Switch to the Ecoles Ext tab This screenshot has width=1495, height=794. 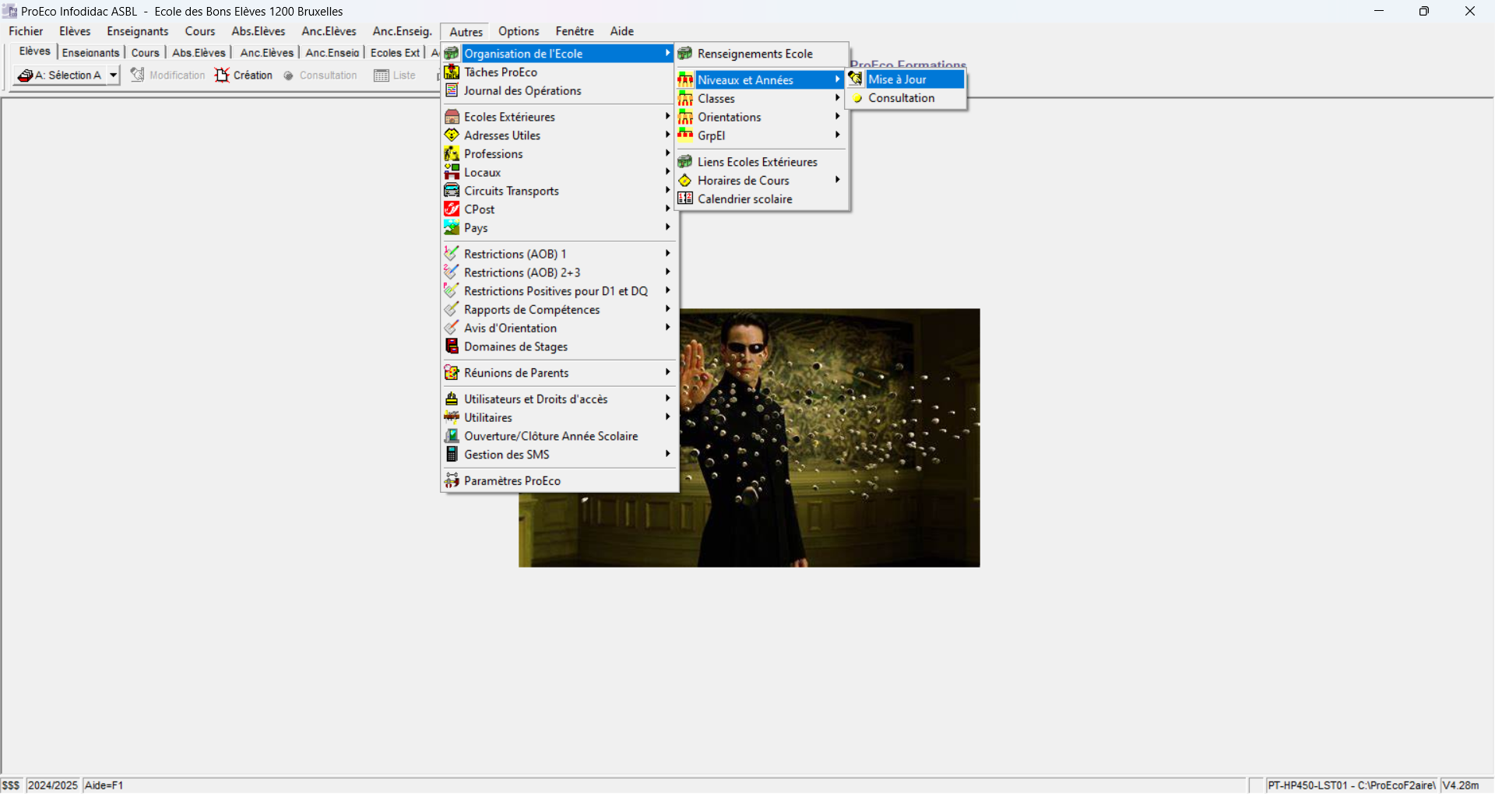pos(396,53)
